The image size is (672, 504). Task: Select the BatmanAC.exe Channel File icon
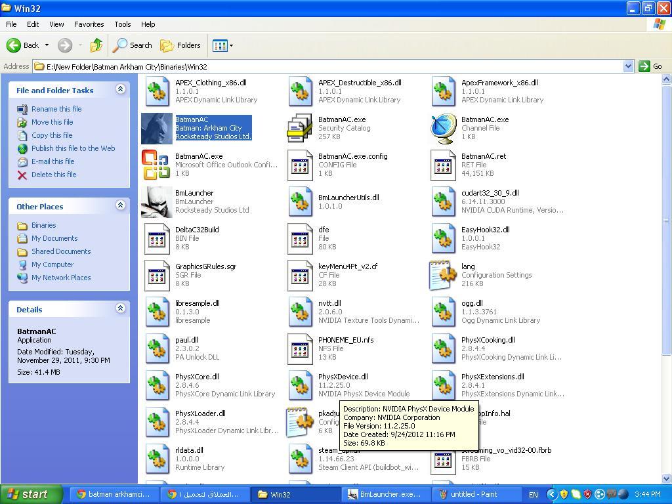coord(443,128)
